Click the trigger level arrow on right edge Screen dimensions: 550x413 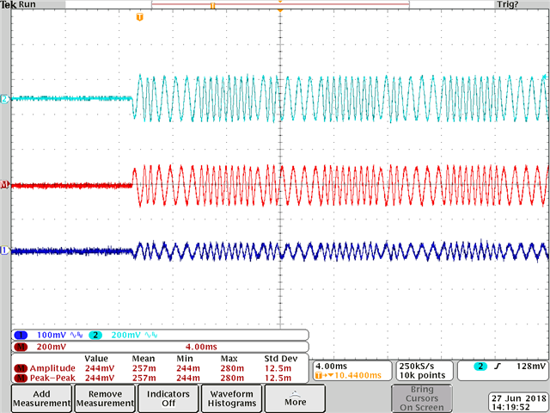pos(545,77)
